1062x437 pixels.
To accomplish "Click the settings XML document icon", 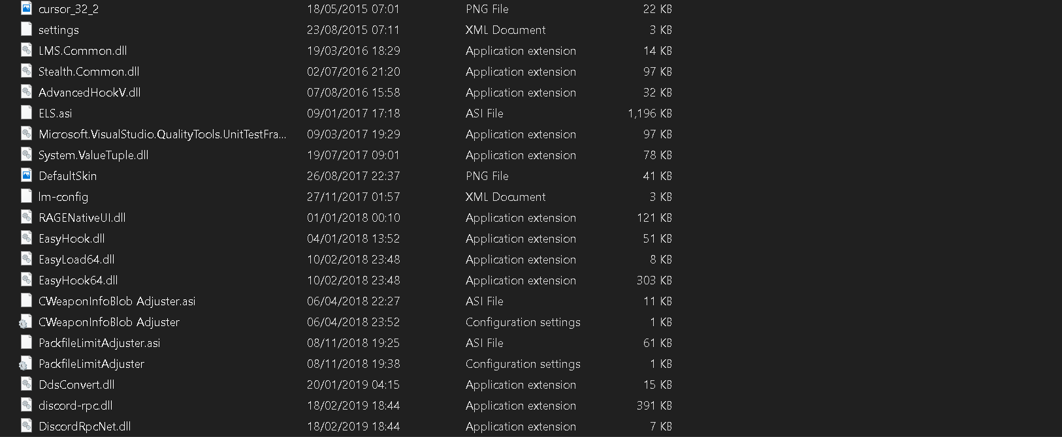I will 26,29.
